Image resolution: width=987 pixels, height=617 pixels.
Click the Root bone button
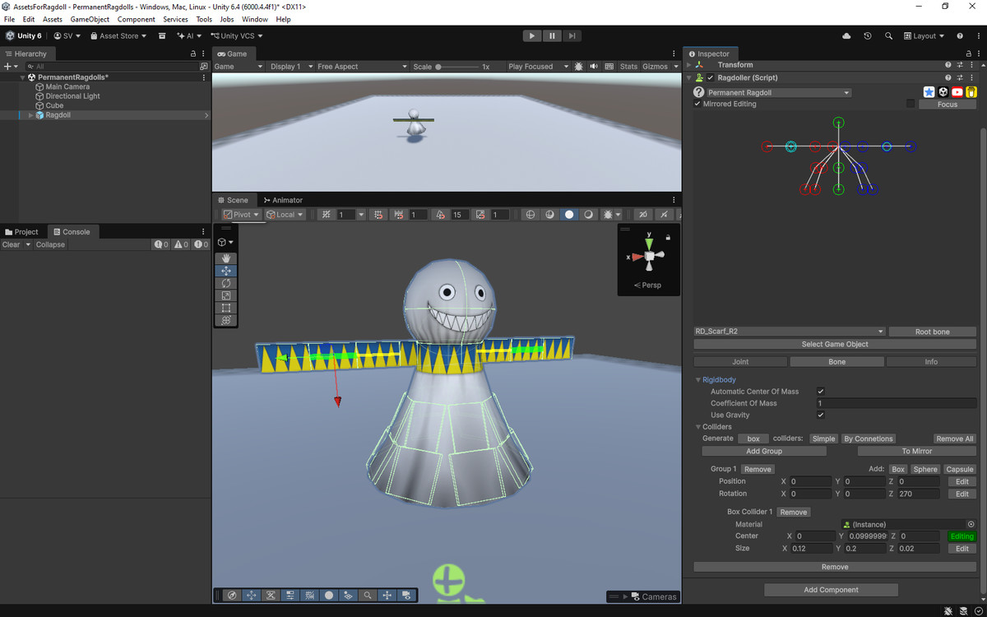coord(933,332)
